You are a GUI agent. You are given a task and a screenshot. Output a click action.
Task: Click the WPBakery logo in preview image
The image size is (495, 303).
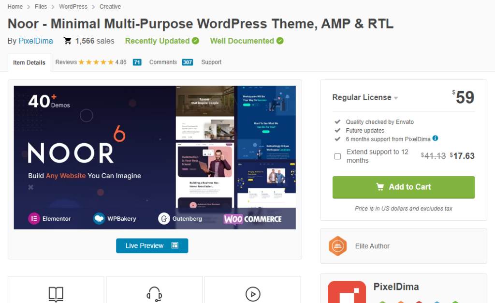(x=99, y=219)
